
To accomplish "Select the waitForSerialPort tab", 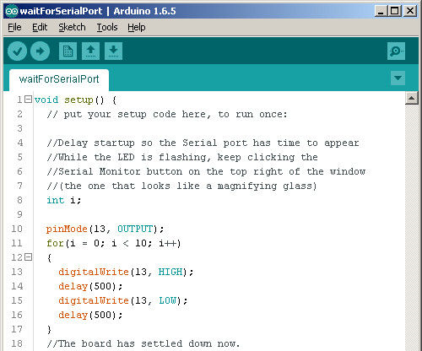I will coord(59,79).
